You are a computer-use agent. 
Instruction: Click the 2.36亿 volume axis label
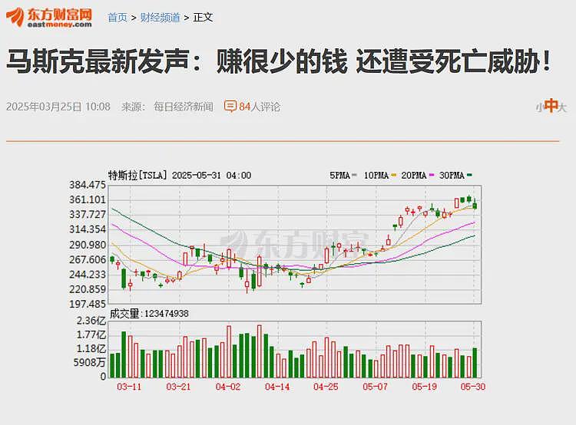[x=91, y=321]
